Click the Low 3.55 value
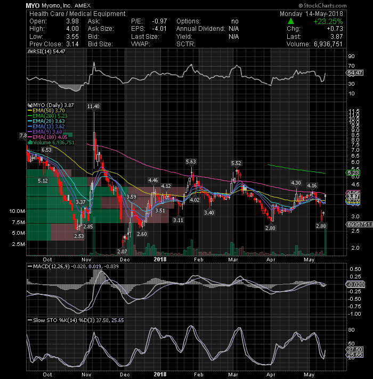Viewport: 373px width, 379px height. [x=72, y=37]
